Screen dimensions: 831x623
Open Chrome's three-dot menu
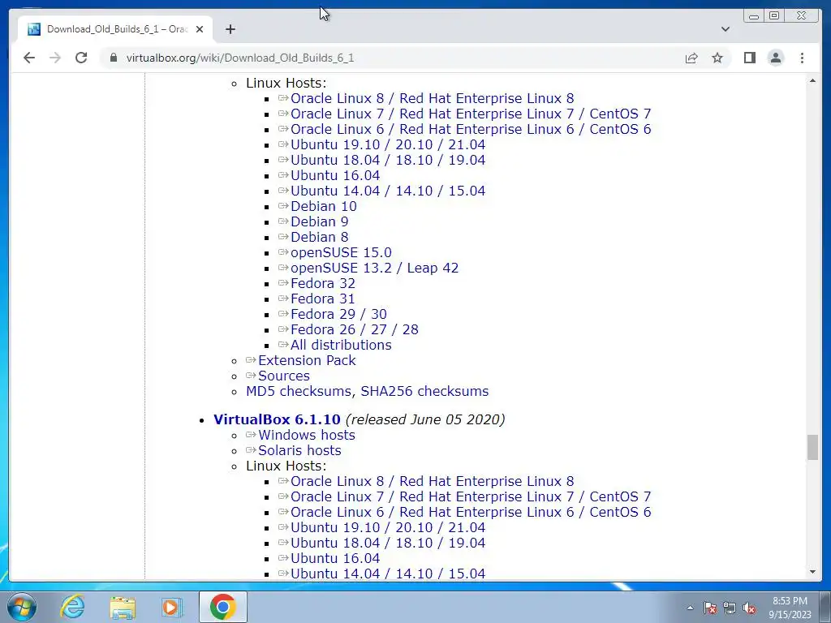(802, 58)
